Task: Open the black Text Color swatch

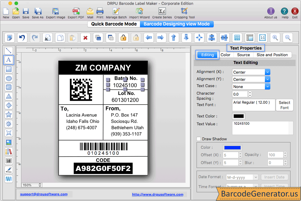Action: [x=239, y=116]
